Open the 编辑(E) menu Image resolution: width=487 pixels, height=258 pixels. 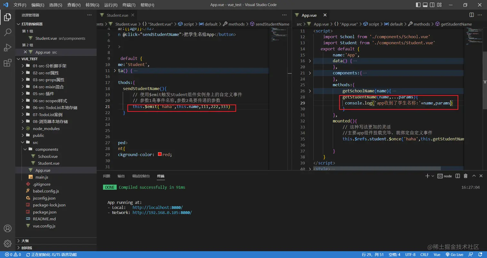tap(38, 5)
